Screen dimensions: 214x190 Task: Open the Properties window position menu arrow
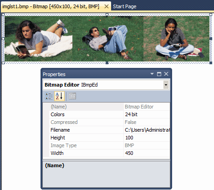(x=152, y=74)
